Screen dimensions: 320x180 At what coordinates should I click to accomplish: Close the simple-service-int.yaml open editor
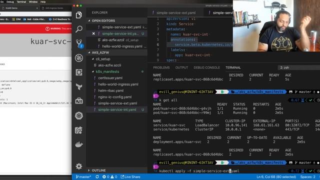(x=93, y=33)
